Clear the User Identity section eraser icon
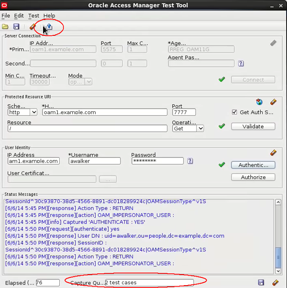Screen dimensions: 287x288 273,153
